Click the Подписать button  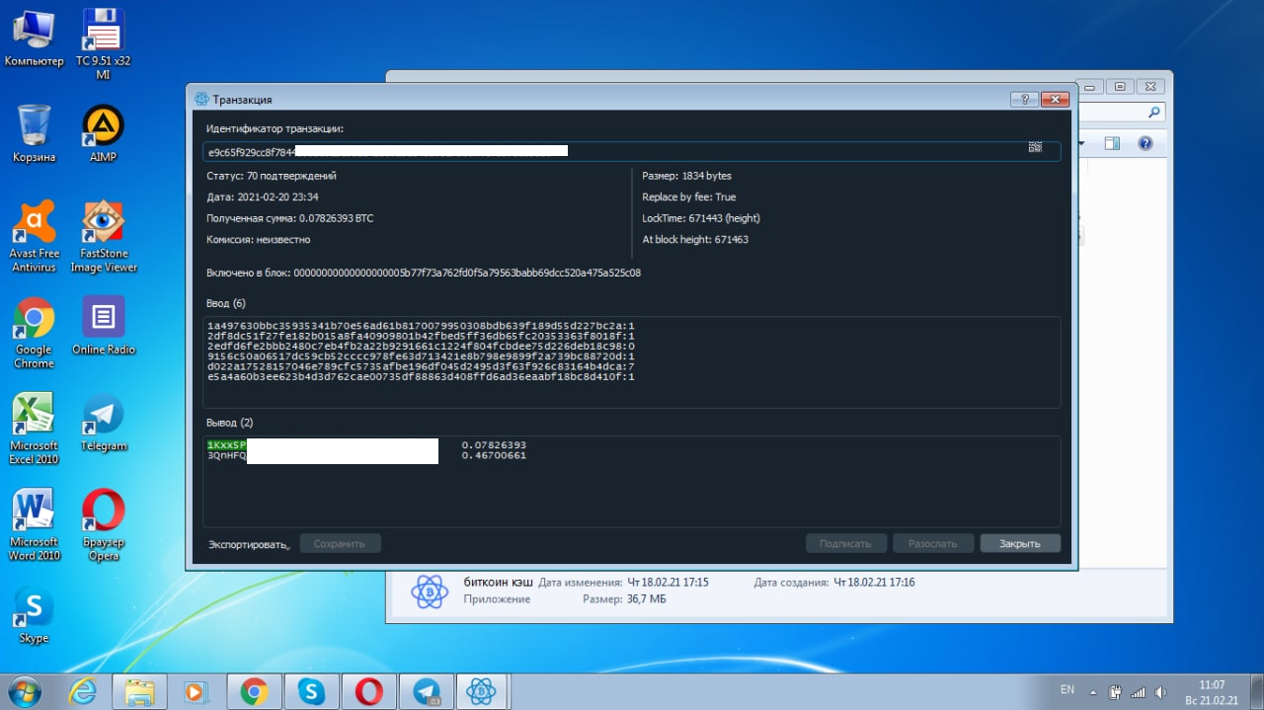(846, 543)
